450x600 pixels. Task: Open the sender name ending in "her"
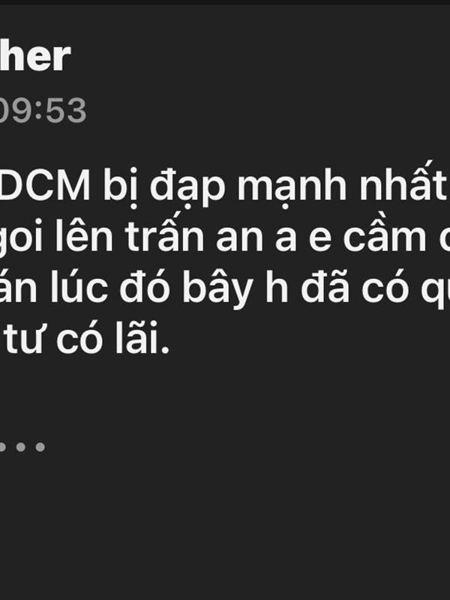pyautogui.click(x=35, y=57)
